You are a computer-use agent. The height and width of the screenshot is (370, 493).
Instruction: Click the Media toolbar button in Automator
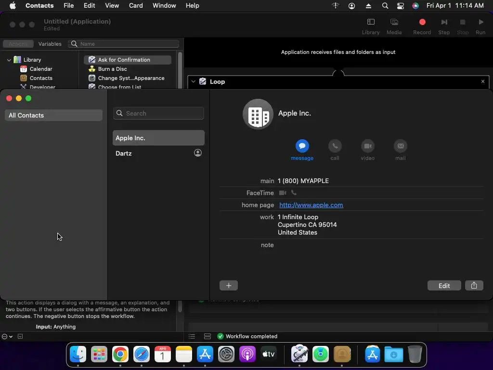click(x=394, y=26)
